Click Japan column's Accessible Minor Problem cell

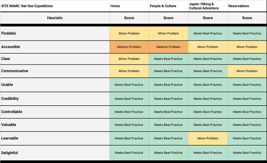pyautogui.click(x=208, y=47)
